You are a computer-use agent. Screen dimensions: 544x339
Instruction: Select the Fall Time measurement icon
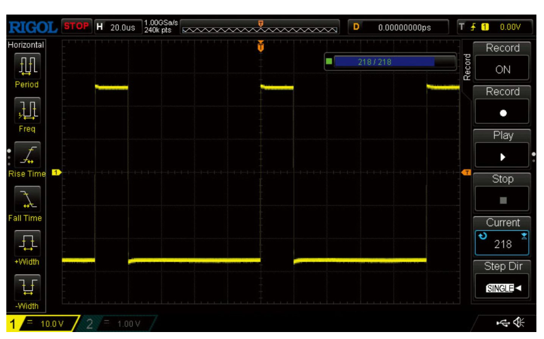pos(27,199)
